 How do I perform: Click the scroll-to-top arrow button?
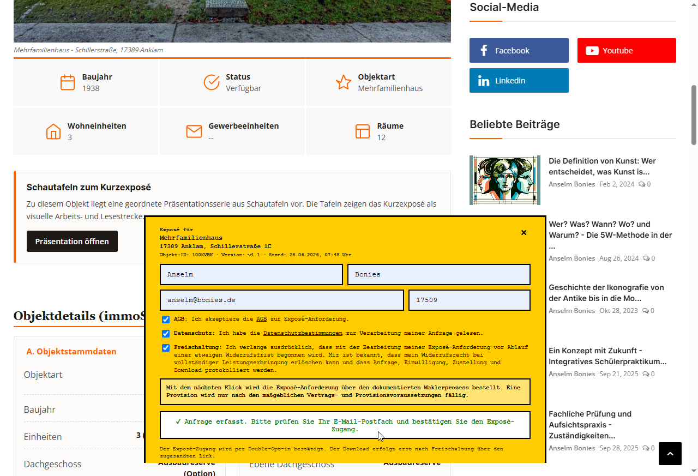click(x=670, y=454)
